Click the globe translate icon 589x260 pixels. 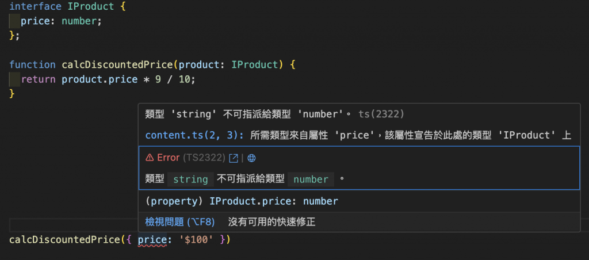[252, 158]
